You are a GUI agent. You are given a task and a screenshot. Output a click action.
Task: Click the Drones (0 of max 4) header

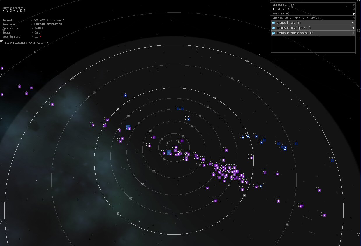tap(313, 18)
